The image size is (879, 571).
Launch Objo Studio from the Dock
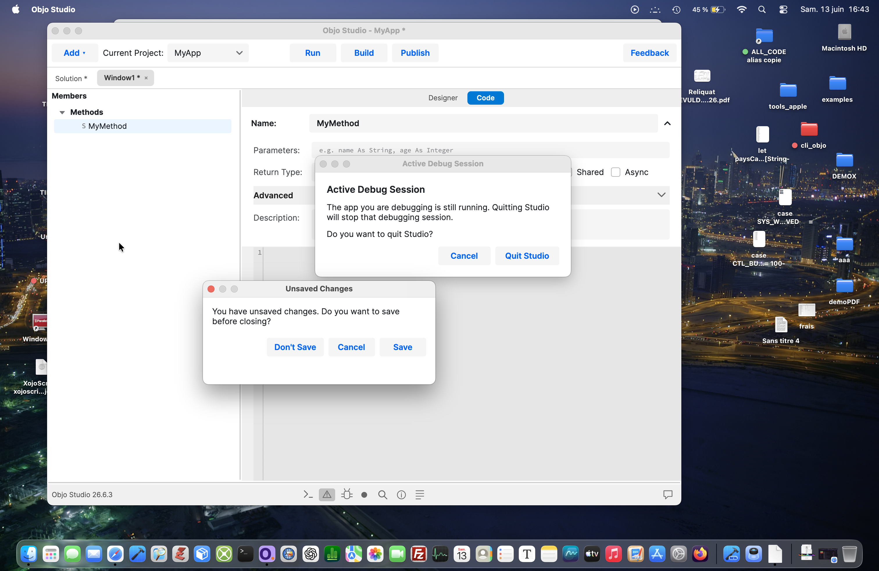click(x=267, y=554)
